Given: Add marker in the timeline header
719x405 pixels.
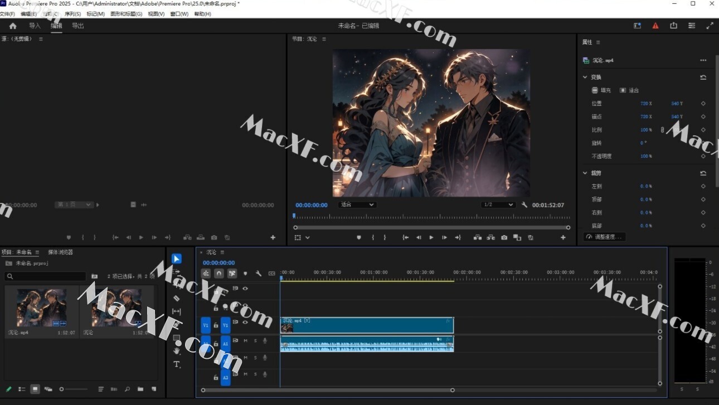Looking at the screenshot, I should [x=245, y=274].
